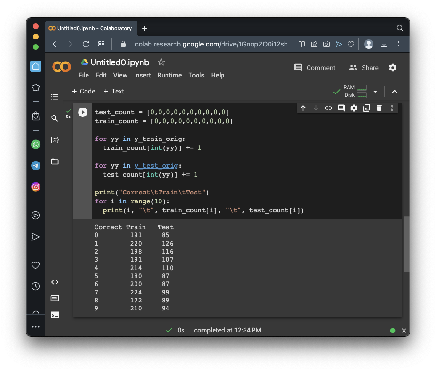Toggle header visibility with chevron

click(395, 92)
